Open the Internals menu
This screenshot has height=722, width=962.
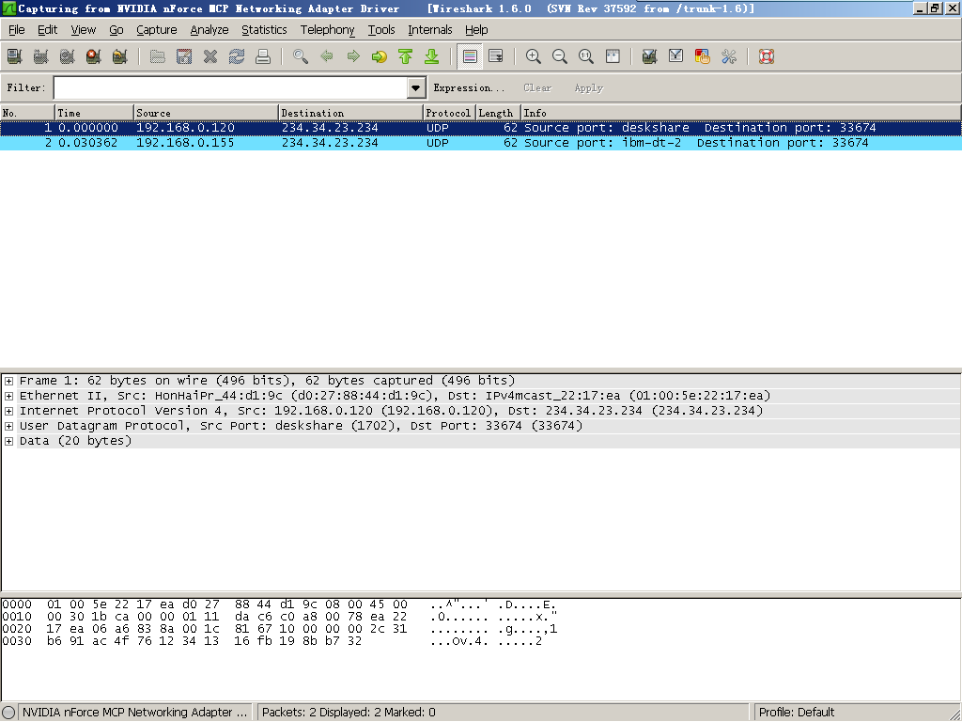(x=430, y=29)
